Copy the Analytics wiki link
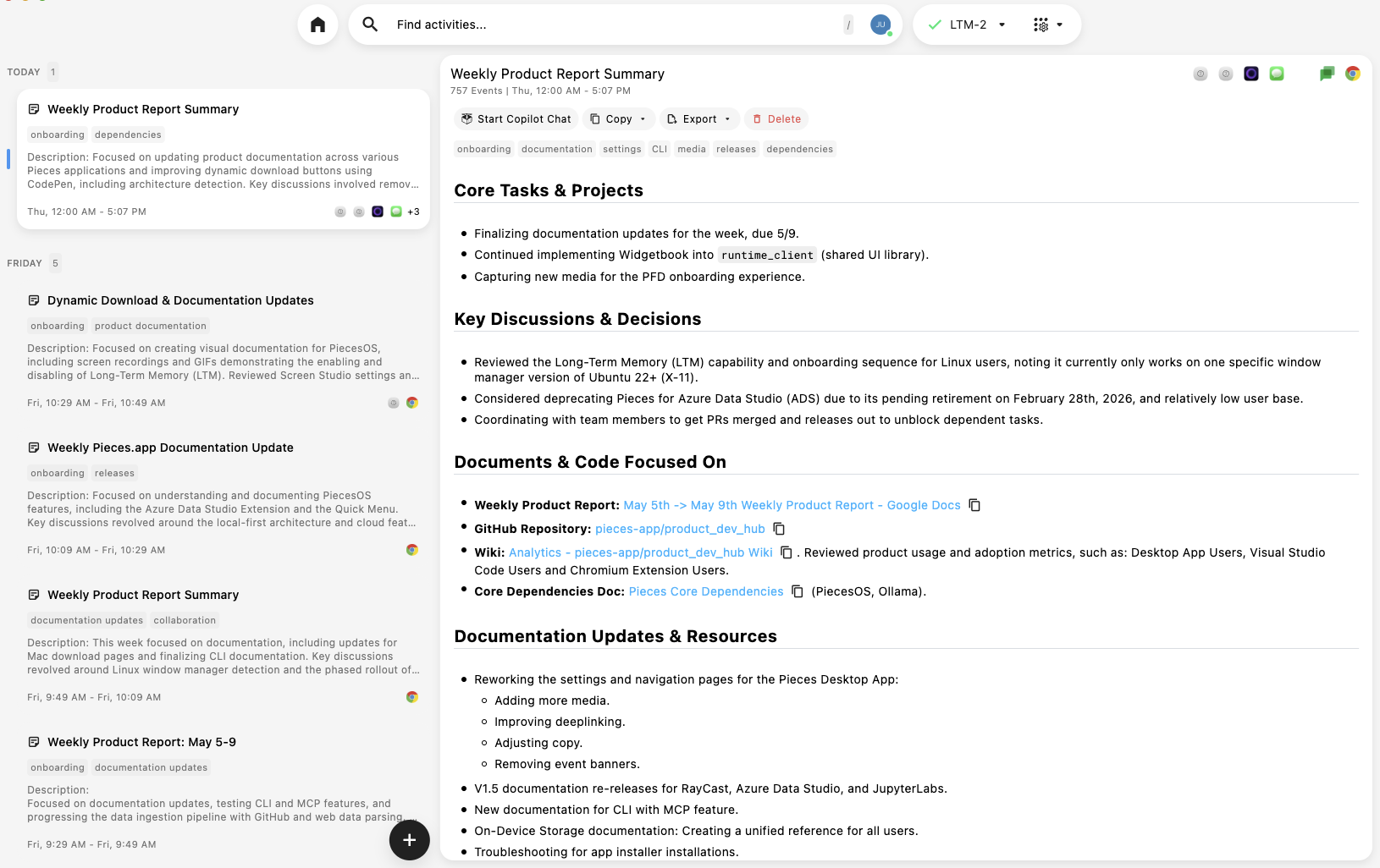 click(787, 552)
